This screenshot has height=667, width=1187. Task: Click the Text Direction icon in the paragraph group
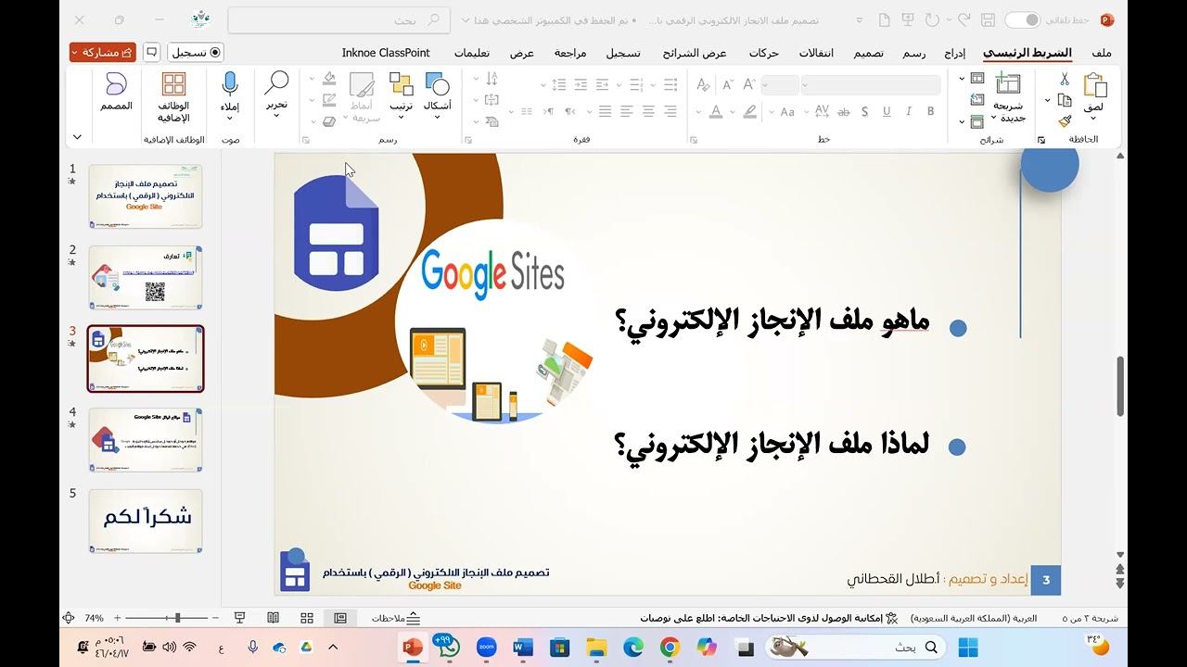pyautogui.click(x=491, y=80)
